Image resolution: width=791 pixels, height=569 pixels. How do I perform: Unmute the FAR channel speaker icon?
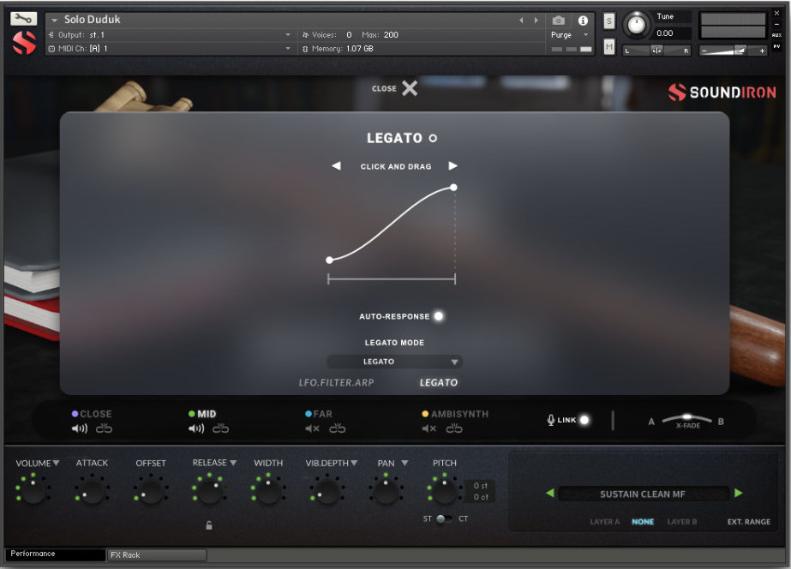(x=311, y=427)
